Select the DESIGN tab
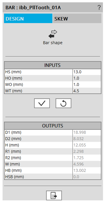 point(28,18)
